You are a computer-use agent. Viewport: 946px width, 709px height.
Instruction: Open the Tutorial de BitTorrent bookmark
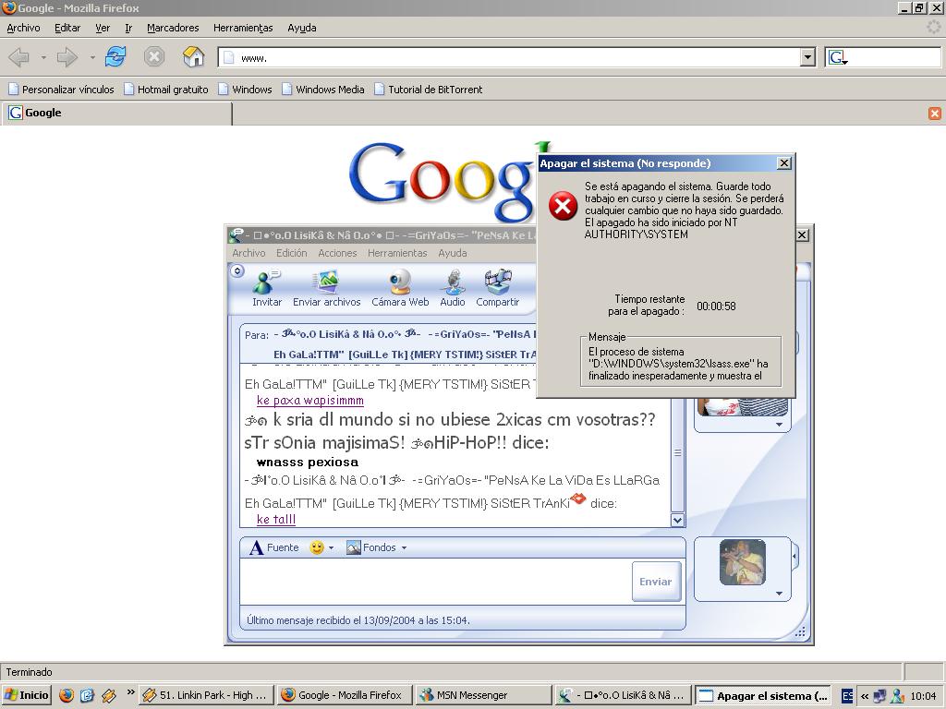pos(429,90)
